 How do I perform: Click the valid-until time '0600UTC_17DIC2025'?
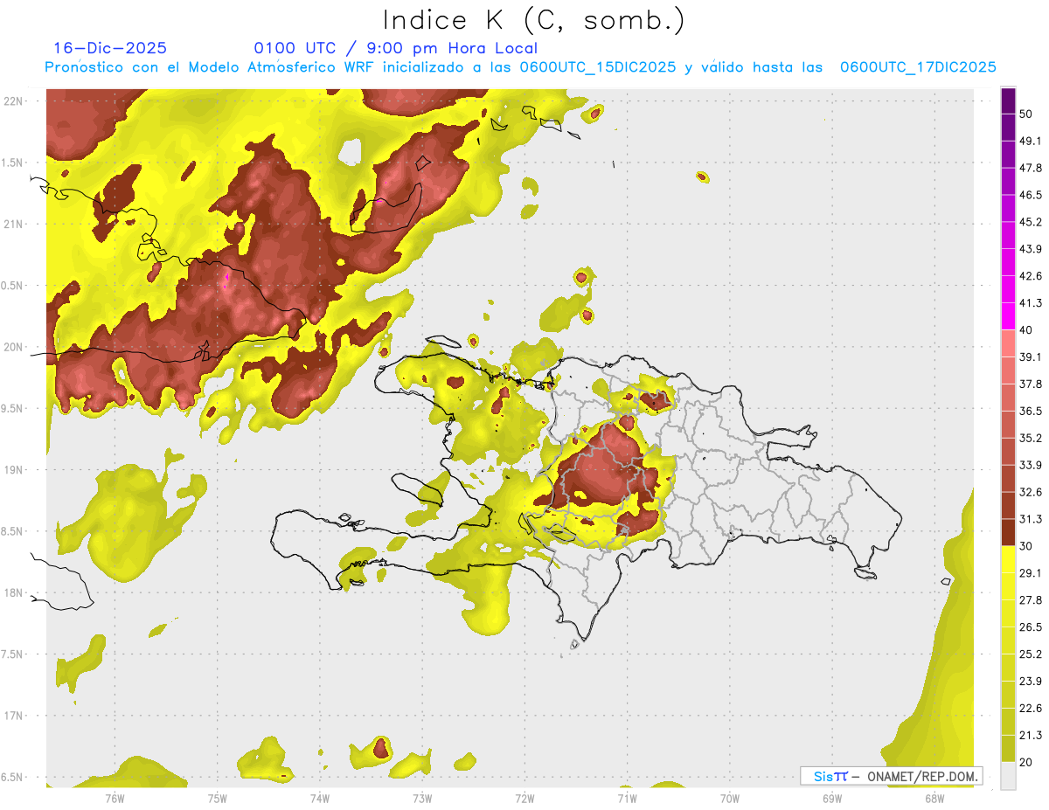point(918,67)
